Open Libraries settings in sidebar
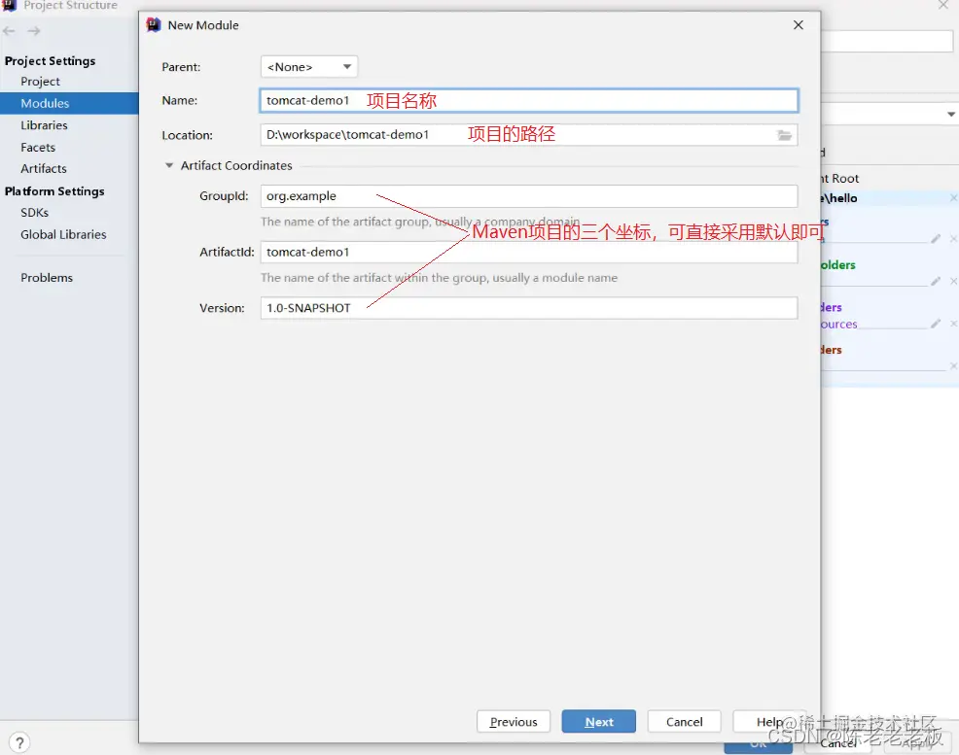This screenshot has width=959, height=755. (x=44, y=125)
